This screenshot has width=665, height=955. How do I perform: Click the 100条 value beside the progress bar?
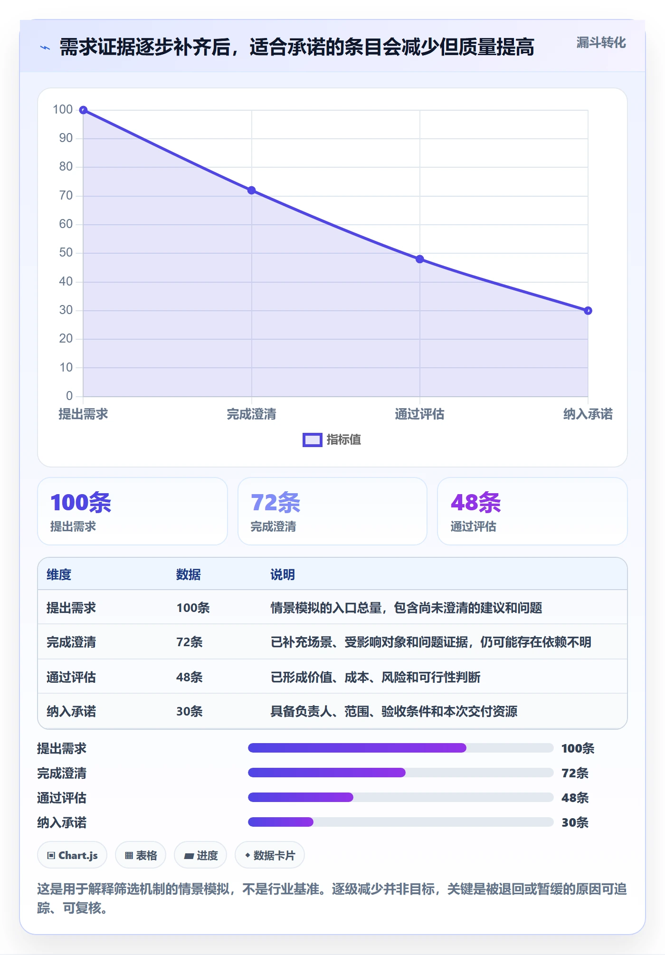578,748
